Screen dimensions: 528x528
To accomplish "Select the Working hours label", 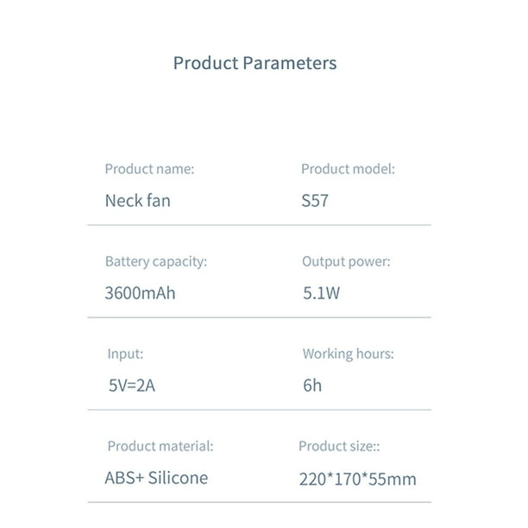I will (349, 354).
